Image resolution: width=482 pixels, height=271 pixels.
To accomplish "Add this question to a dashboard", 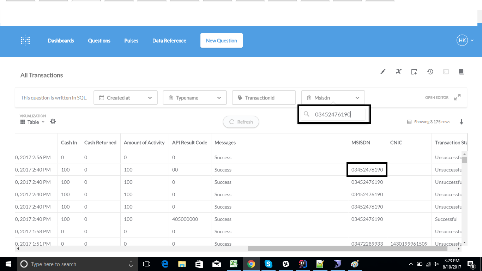I will point(414,71).
